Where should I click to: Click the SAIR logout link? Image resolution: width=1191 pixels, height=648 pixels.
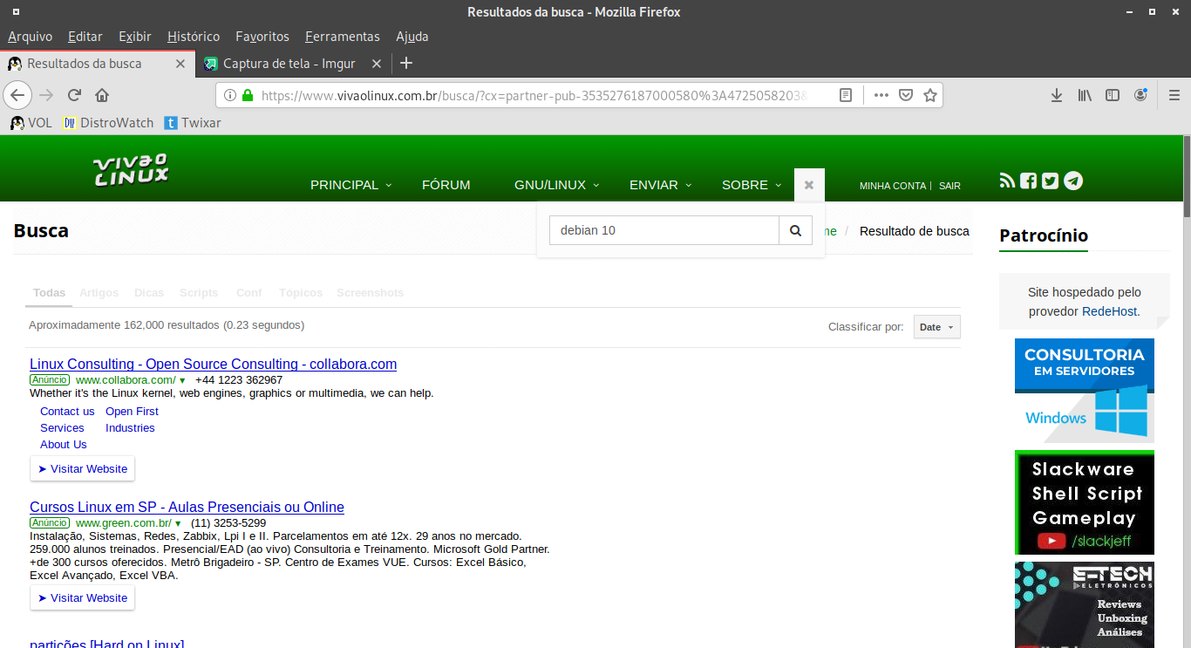tap(949, 186)
